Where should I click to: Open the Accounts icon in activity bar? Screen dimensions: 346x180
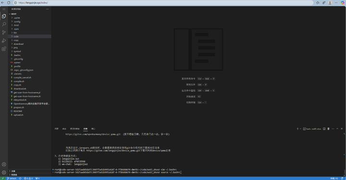point(4,164)
